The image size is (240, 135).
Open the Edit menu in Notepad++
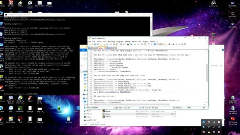(94, 42)
